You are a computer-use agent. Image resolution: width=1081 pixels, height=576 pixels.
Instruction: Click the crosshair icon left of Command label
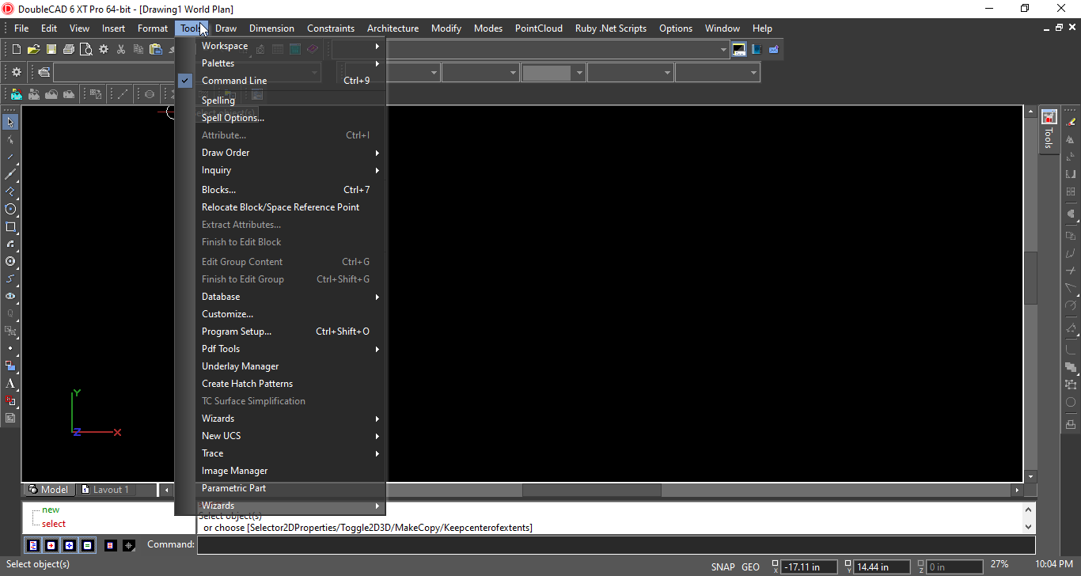click(129, 545)
